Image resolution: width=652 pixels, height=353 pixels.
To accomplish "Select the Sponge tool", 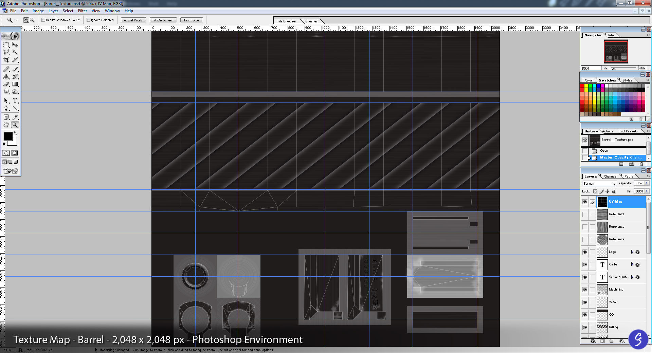I will (15, 91).
